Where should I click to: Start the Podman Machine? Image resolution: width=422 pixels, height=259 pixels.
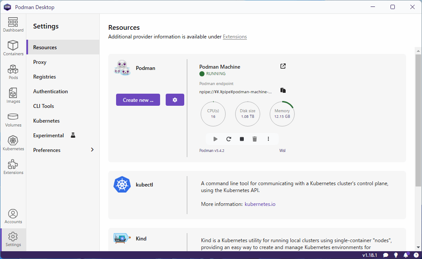pyautogui.click(x=215, y=139)
